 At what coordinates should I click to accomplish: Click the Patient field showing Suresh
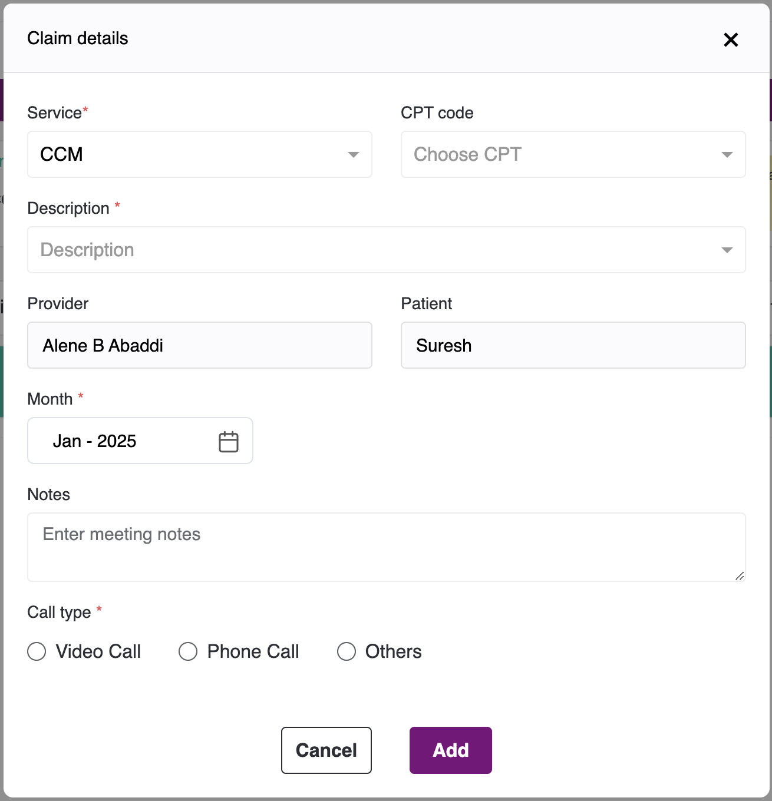click(573, 345)
